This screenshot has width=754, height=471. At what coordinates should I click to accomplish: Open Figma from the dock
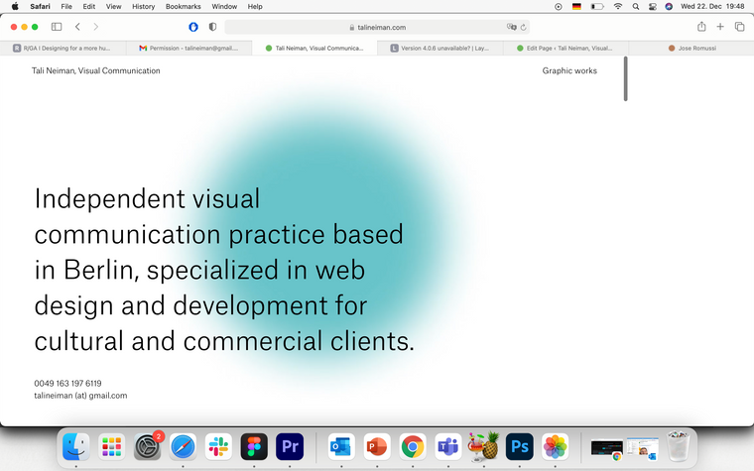(x=254, y=446)
